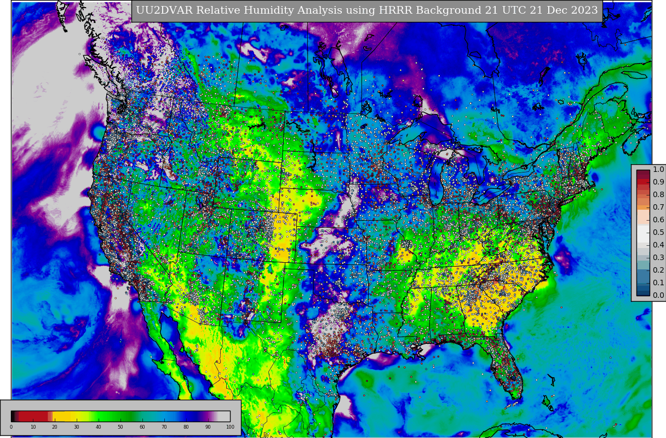
Task: Click the teal band of the vertical colorbar
Action: click(x=643, y=264)
